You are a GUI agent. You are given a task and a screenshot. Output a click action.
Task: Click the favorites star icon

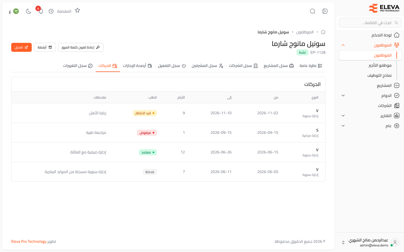click(x=77, y=11)
